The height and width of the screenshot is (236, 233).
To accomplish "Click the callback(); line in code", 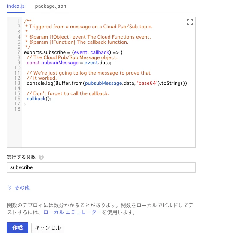I will coord(39,99).
